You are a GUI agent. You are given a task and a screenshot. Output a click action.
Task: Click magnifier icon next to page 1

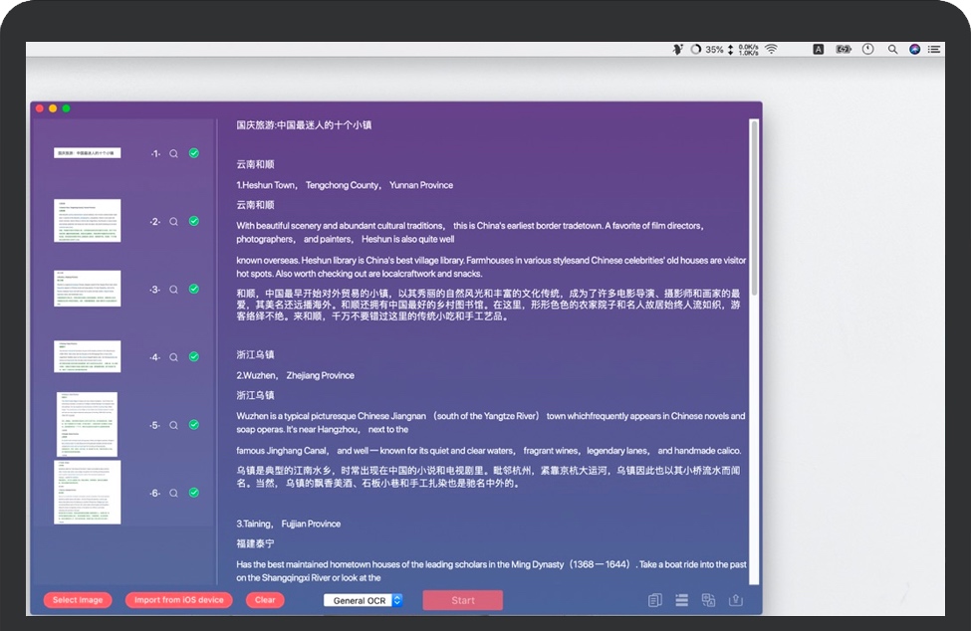pos(173,154)
